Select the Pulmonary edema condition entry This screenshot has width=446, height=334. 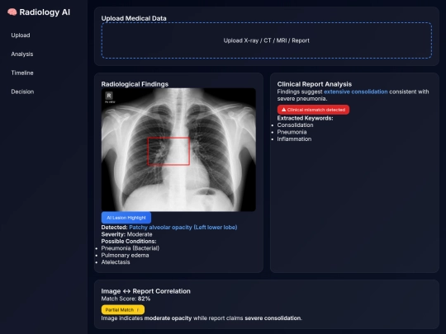tap(125, 255)
